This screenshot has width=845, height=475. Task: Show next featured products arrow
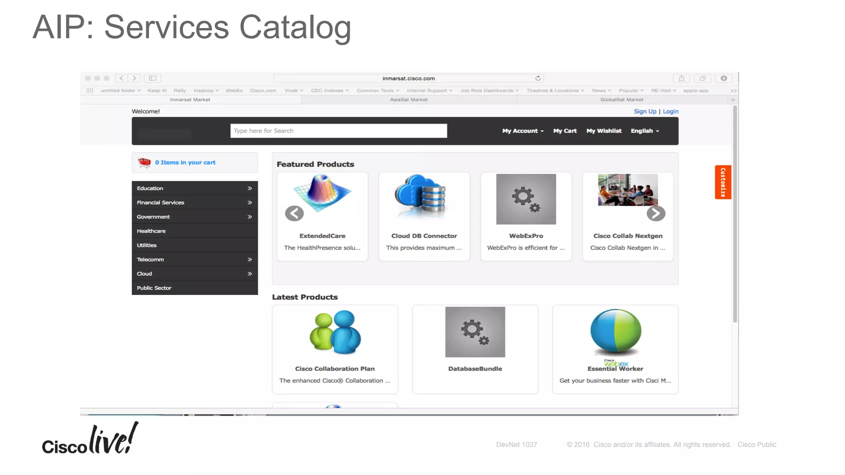coord(656,214)
